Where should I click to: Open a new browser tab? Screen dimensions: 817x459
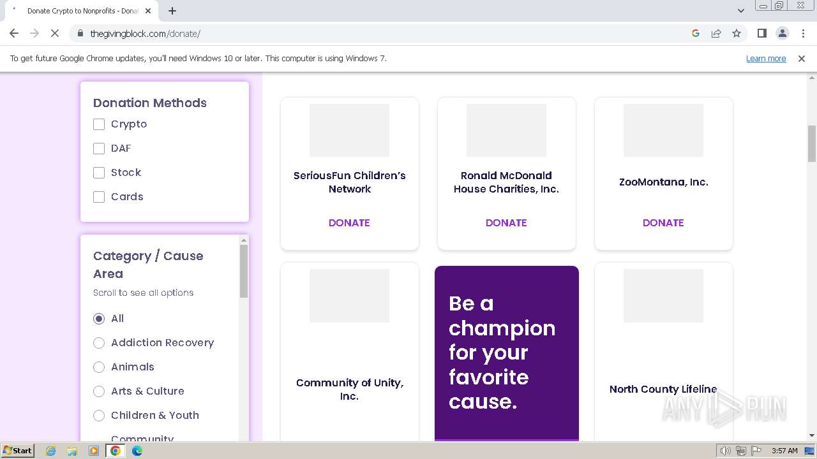(x=172, y=11)
